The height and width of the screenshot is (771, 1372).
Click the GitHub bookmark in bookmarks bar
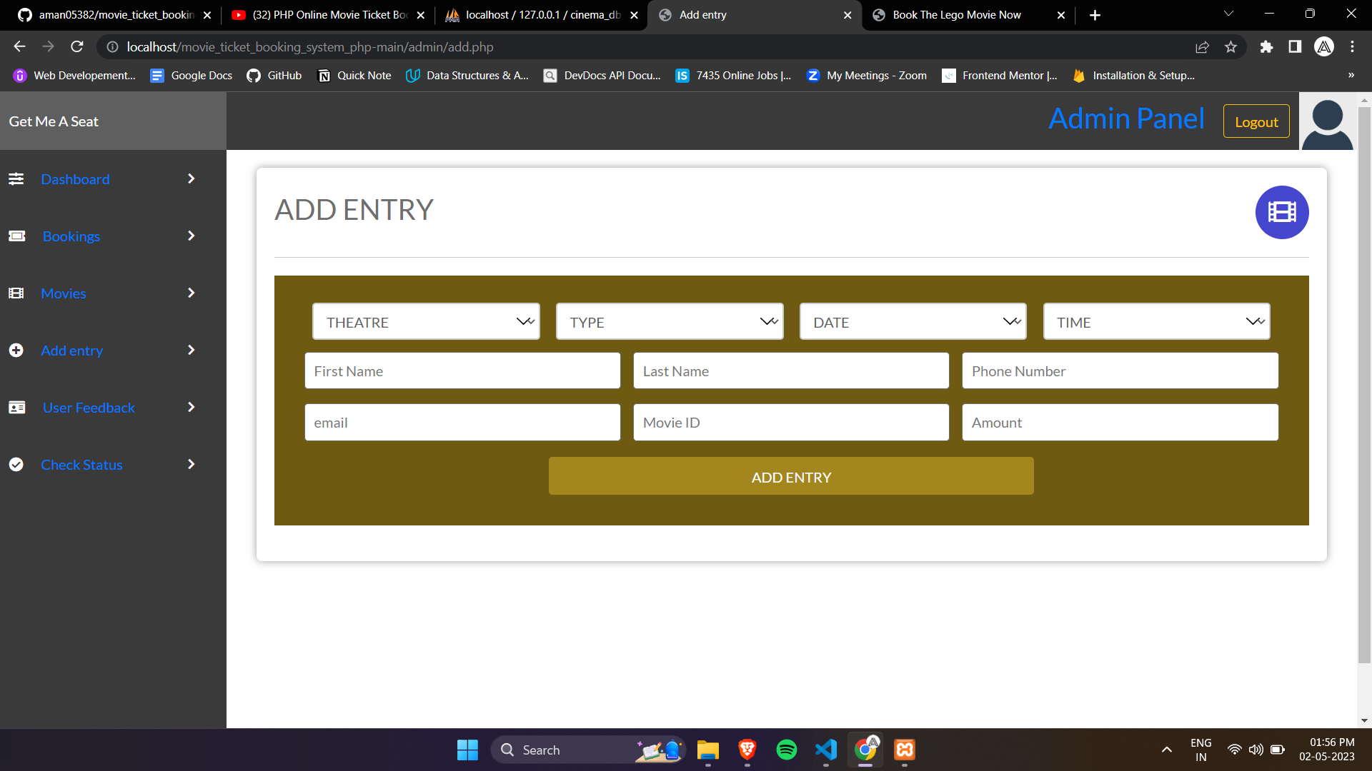pyautogui.click(x=274, y=75)
